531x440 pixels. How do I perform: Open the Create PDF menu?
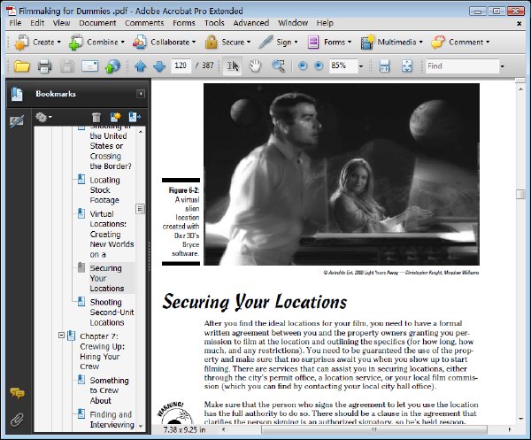coord(37,42)
